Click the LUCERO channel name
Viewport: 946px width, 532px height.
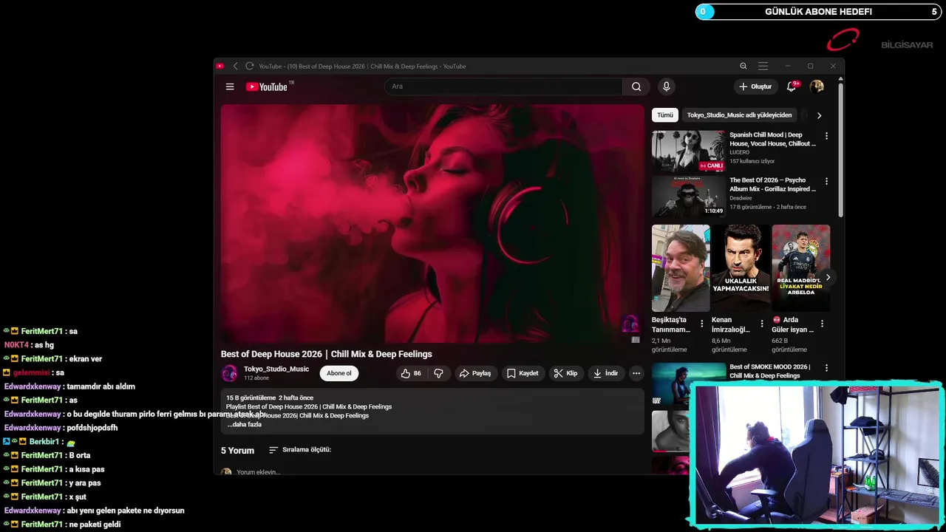point(739,152)
